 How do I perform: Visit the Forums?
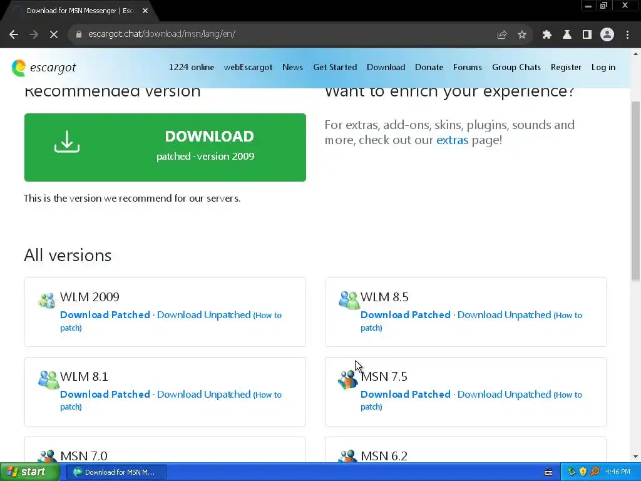467,68
